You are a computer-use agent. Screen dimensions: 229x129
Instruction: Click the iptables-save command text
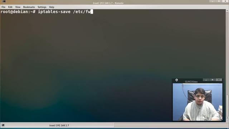pos(54,12)
